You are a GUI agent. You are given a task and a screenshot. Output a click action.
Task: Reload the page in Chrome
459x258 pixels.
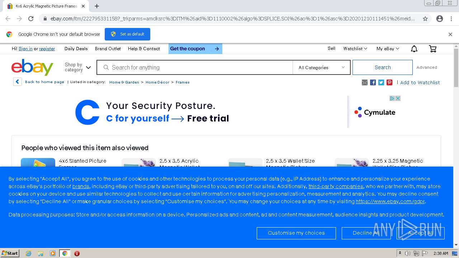point(31,19)
